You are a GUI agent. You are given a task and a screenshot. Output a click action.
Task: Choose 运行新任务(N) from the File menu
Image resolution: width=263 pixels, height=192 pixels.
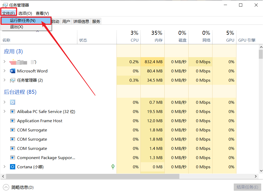pyautogui.click(x=23, y=21)
